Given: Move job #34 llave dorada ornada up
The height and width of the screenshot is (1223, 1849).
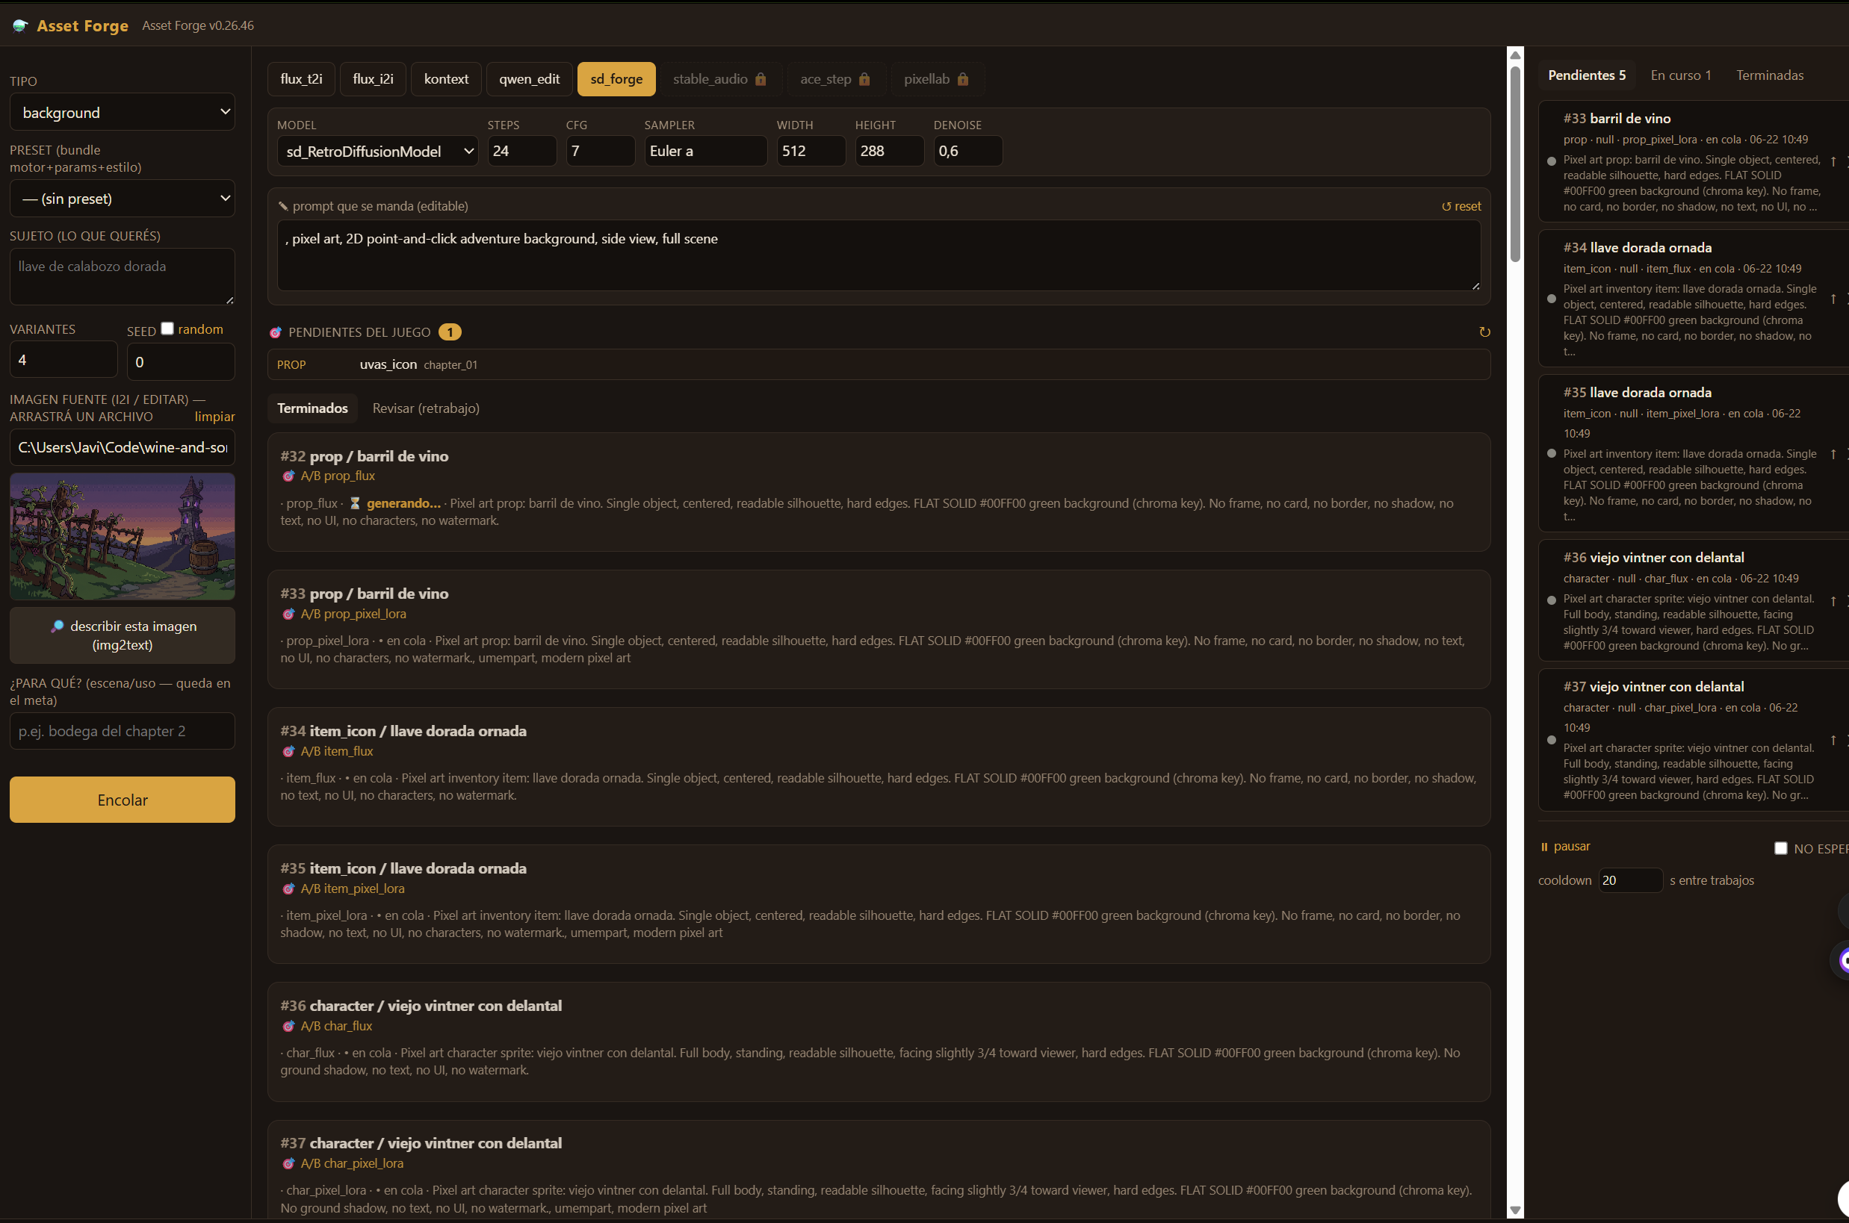Looking at the screenshot, I should (1833, 299).
